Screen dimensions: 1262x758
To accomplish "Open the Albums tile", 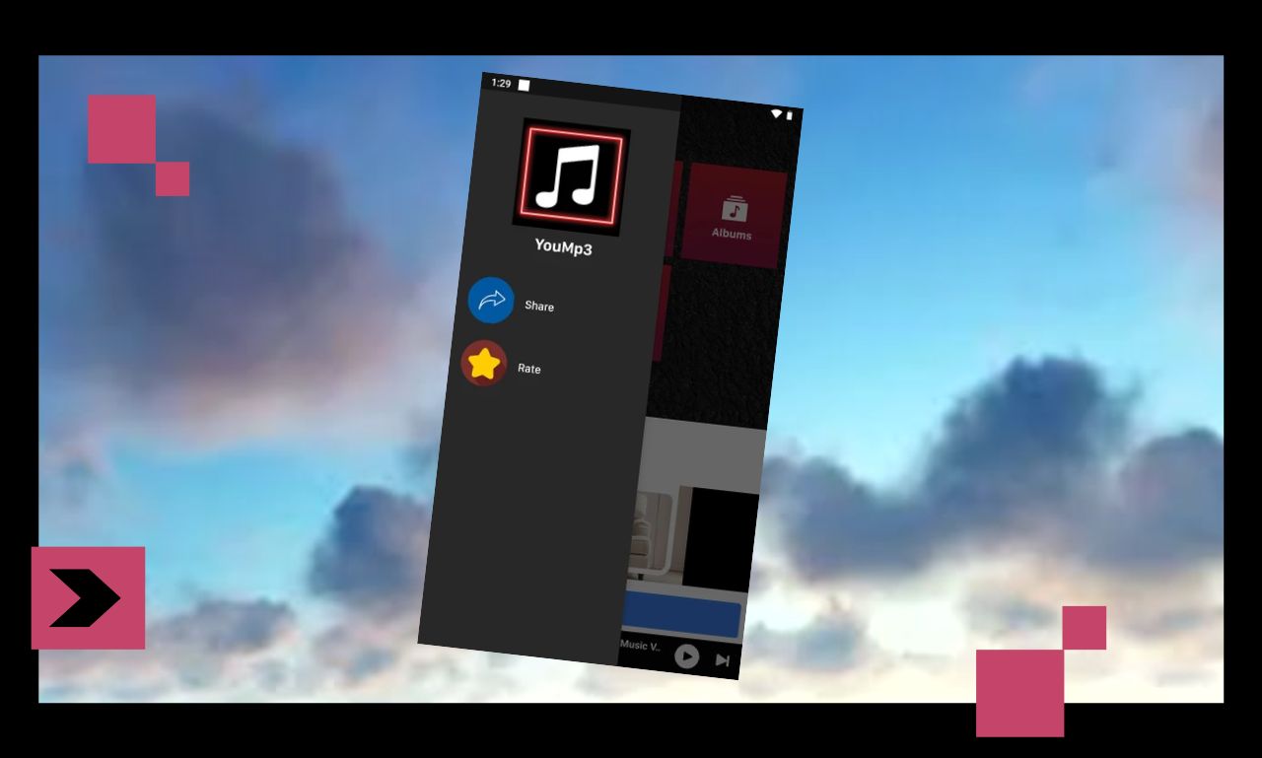I will (x=733, y=217).
